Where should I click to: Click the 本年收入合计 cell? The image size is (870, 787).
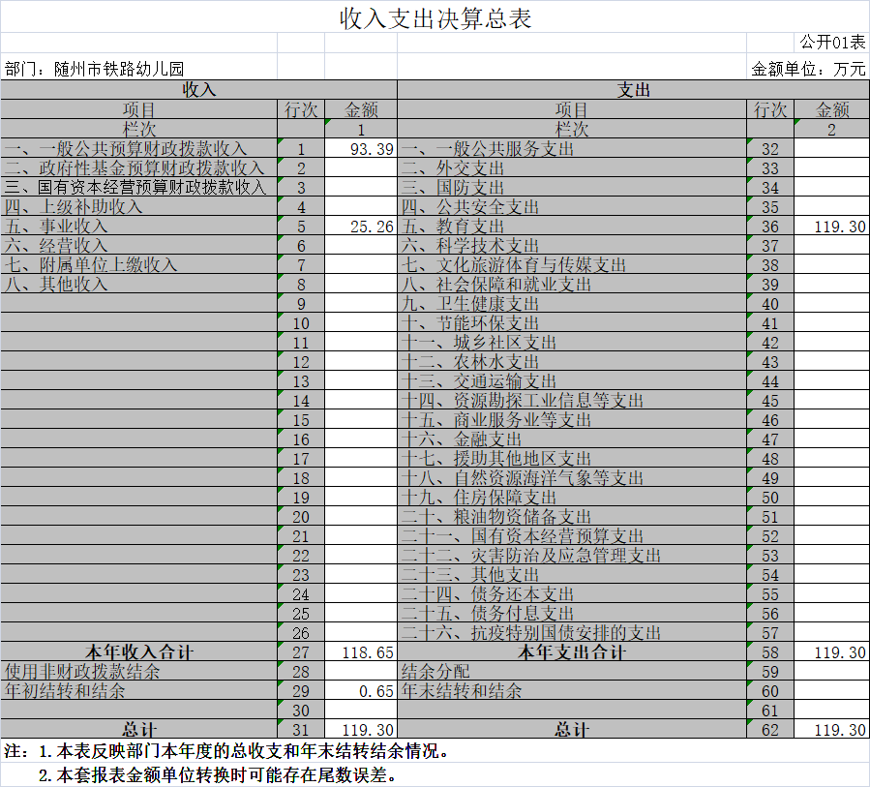click(x=138, y=652)
